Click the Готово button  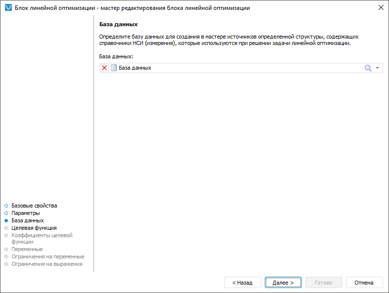click(x=323, y=283)
